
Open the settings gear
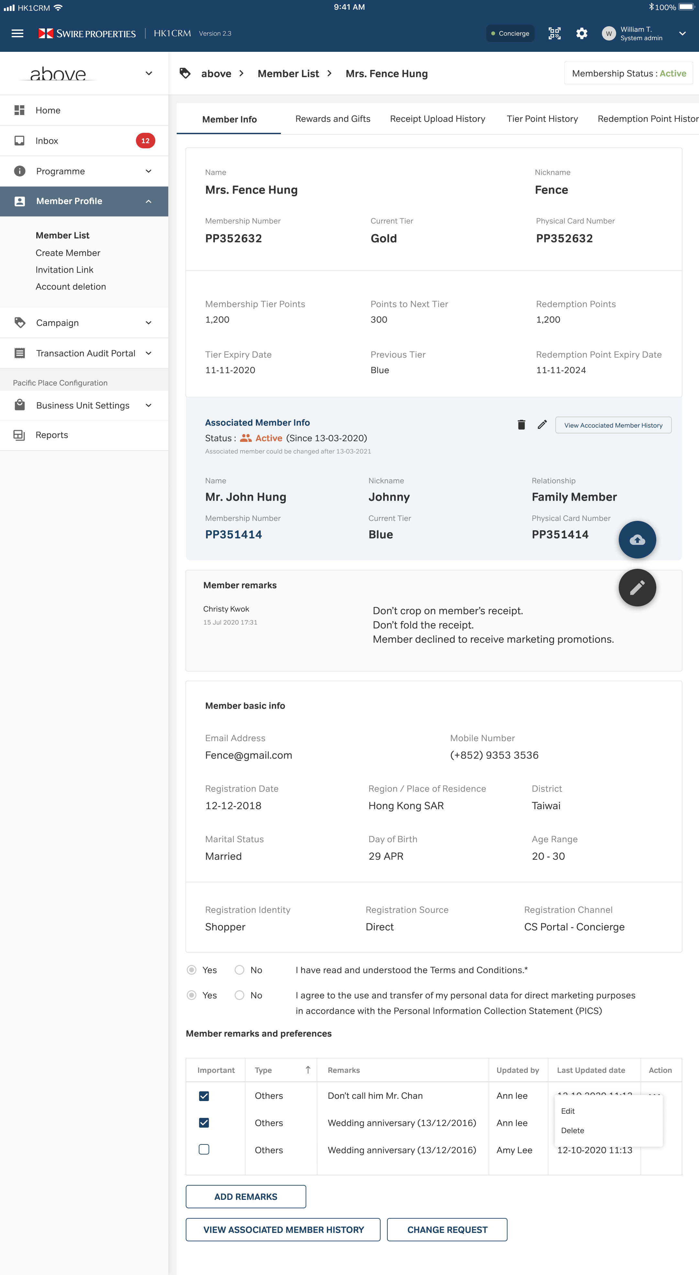tap(581, 33)
